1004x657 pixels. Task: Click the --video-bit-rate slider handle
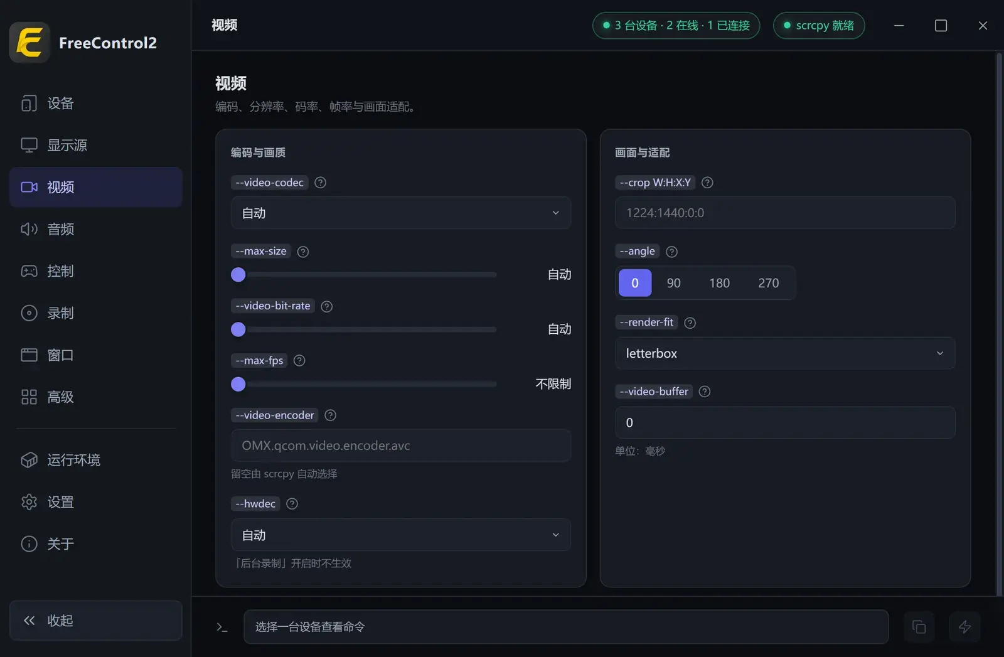click(x=238, y=329)
